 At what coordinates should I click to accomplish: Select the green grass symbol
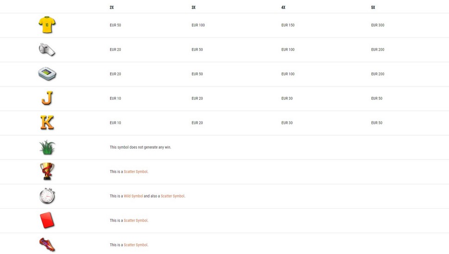pos(47,147)
